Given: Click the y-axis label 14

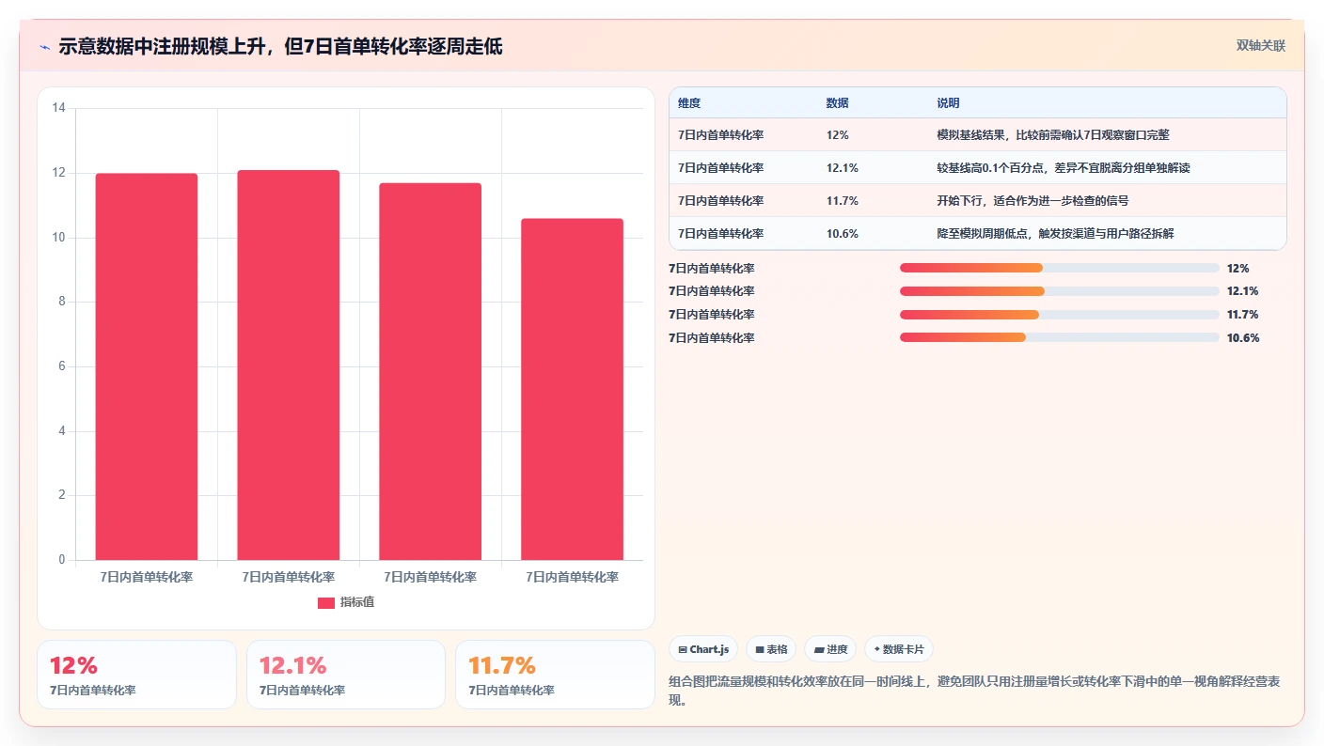Looking at the screenshot, I should [x=59, y=109].
